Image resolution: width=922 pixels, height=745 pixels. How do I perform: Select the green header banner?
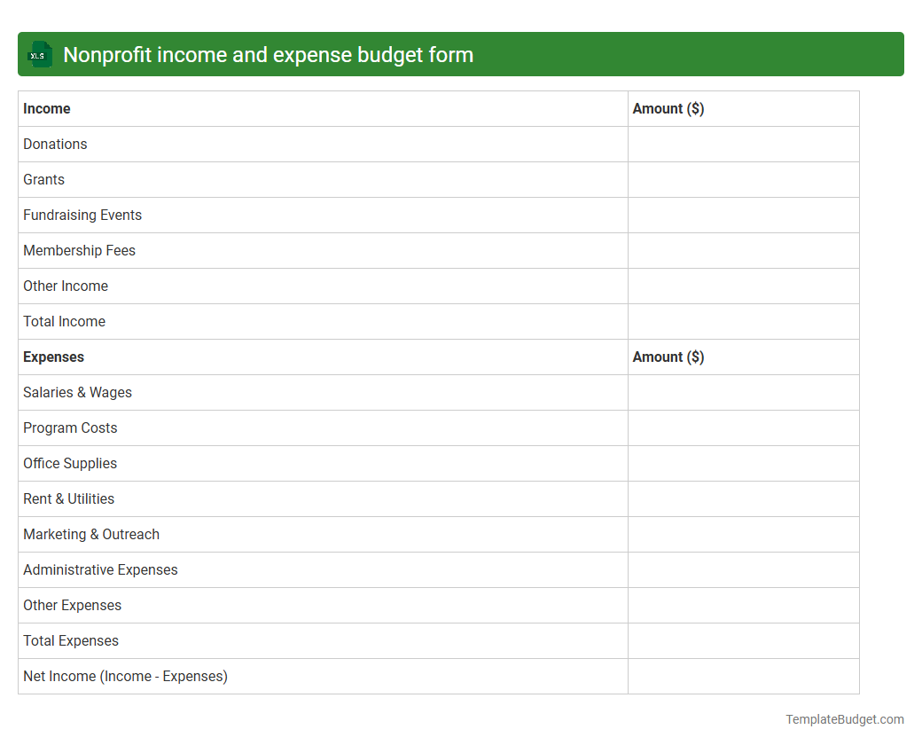pyautogui.click(x=461, y=54)
